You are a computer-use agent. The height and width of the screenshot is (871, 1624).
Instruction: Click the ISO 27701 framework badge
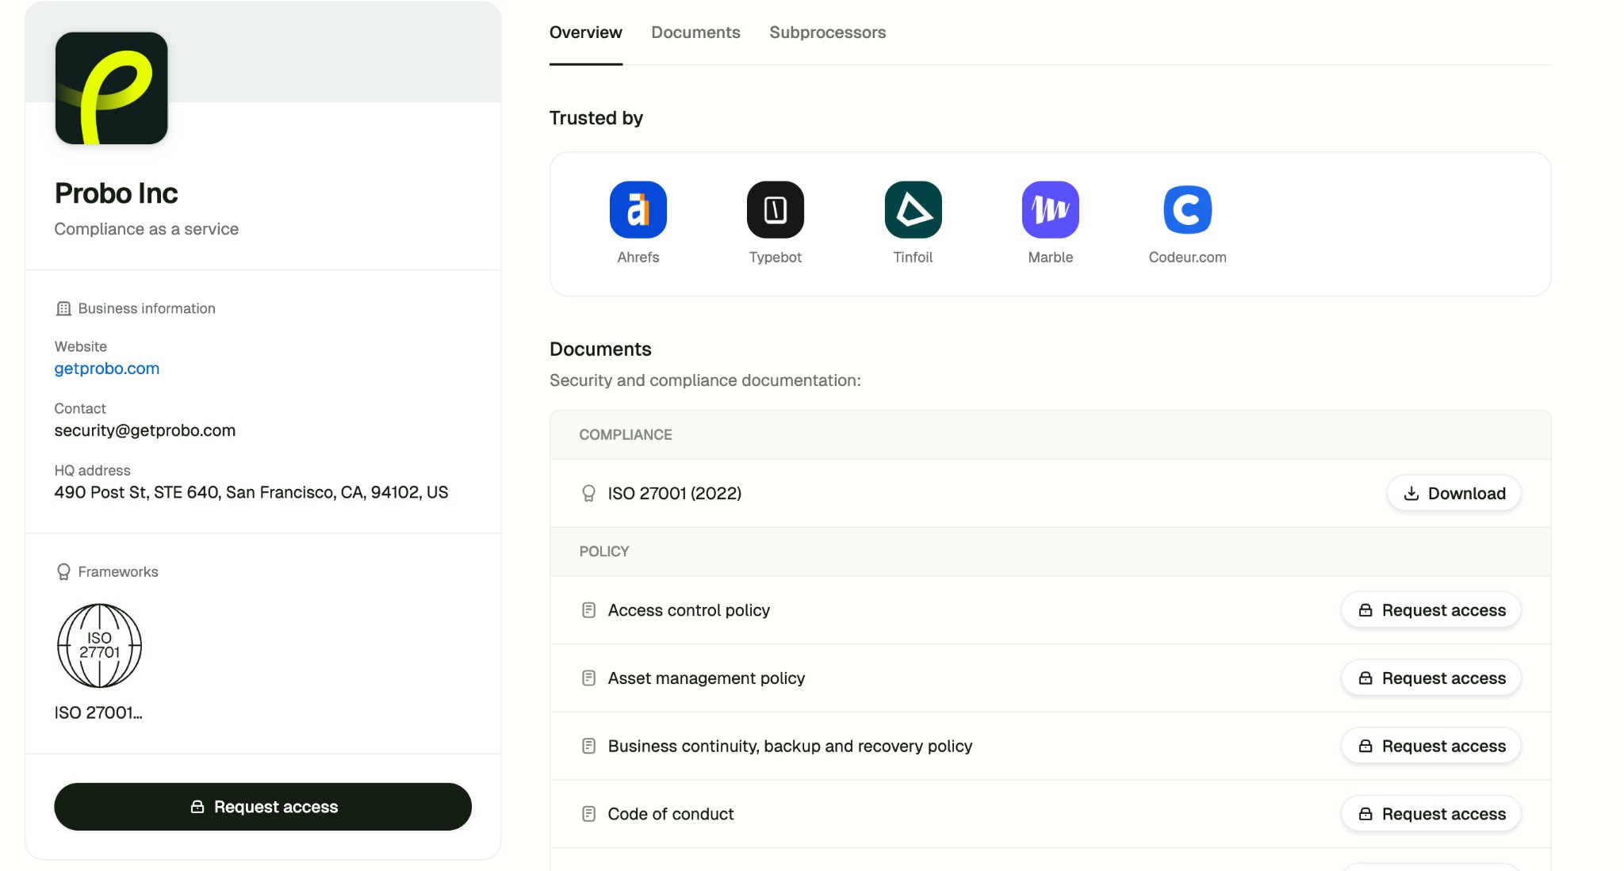pyautogui.click(x=99, y=646)
